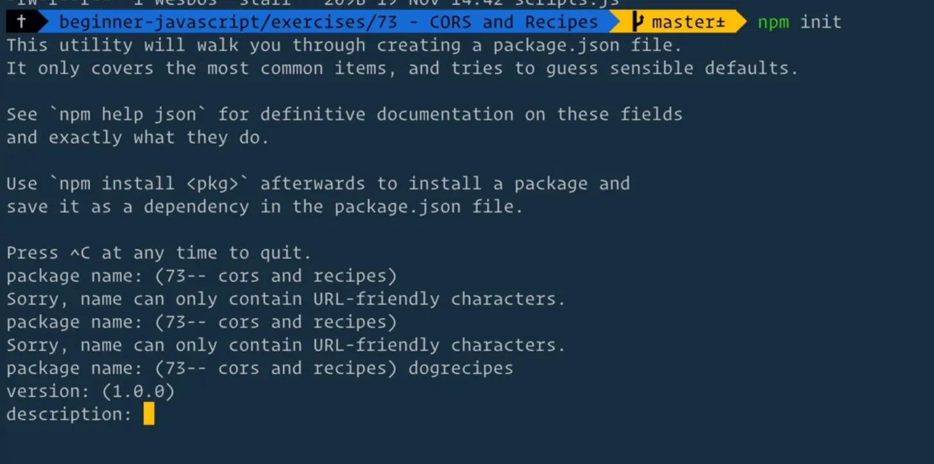Click the ^C shortcut in the quit line
Image resolution: width=934 pixels, height=464 pixels.
[80, 253]
